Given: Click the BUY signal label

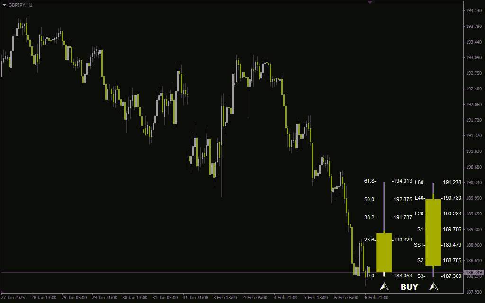Looking at the screenshot, I should tap(409, 287).
